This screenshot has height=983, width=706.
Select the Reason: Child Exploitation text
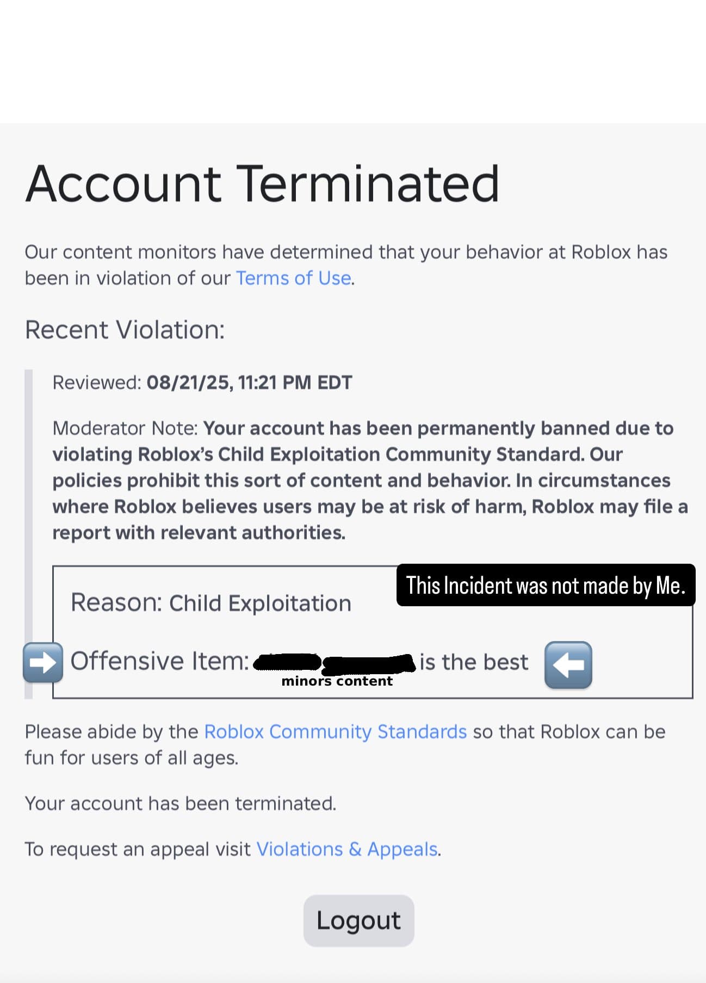pos(211,602)
